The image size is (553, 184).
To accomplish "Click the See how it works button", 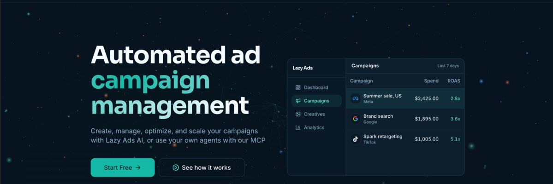I will (x=202, y=167).
